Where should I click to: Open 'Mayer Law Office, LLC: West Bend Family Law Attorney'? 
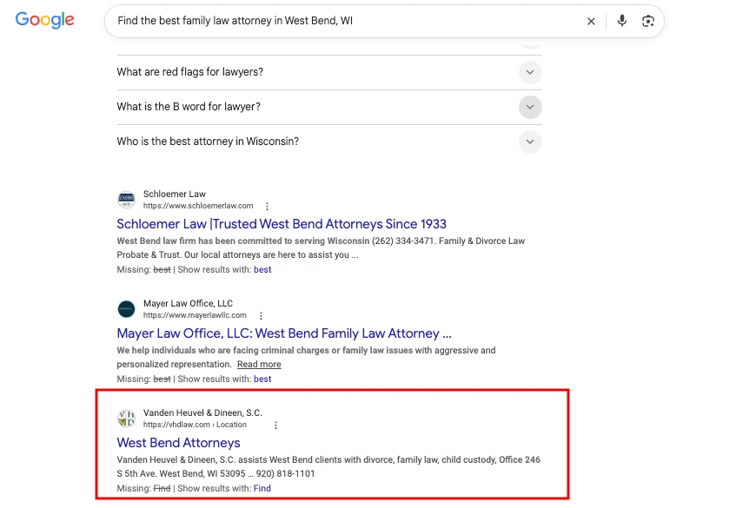point(284,333)
